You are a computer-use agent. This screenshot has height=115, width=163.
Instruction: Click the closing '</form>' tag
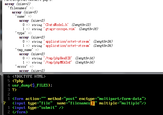click(x=20, y=112)
